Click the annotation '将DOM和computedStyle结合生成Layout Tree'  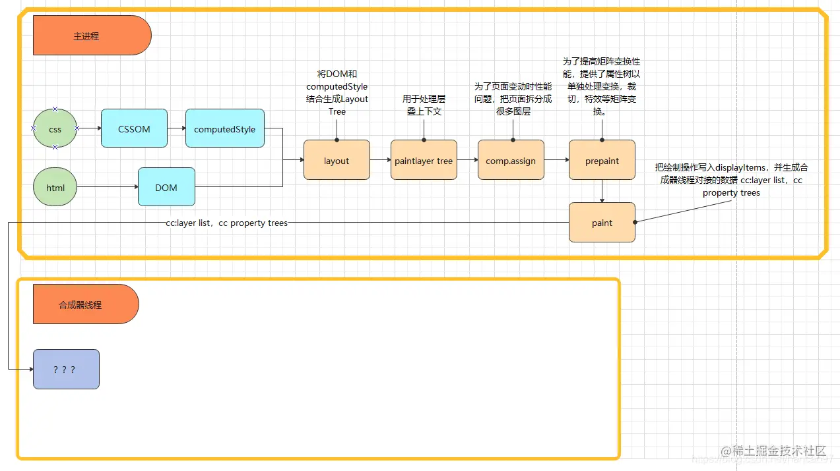(x=337, y=93)
